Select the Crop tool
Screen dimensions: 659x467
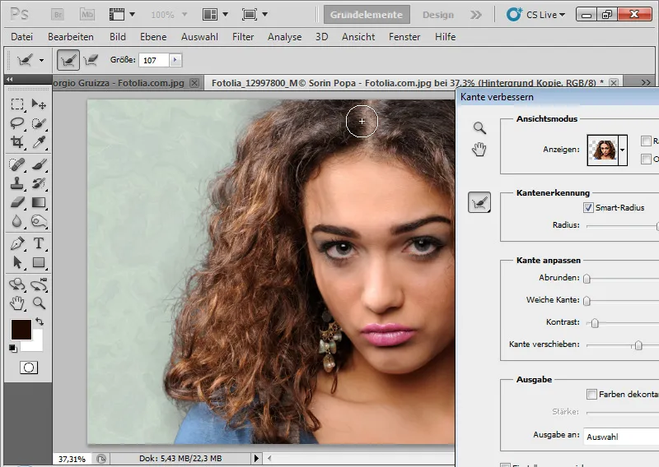16,142
